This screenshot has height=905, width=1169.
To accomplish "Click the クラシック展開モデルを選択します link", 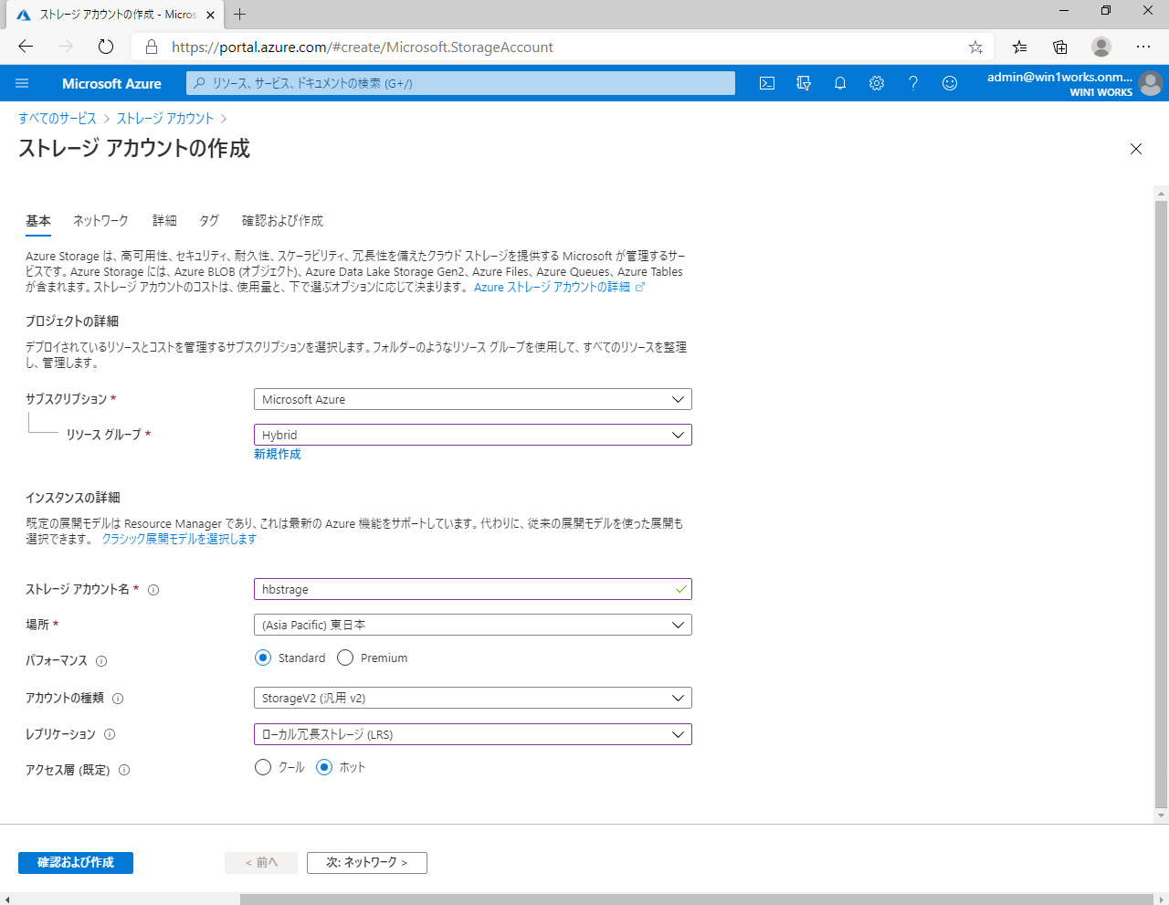I will [x=179, y=539].
